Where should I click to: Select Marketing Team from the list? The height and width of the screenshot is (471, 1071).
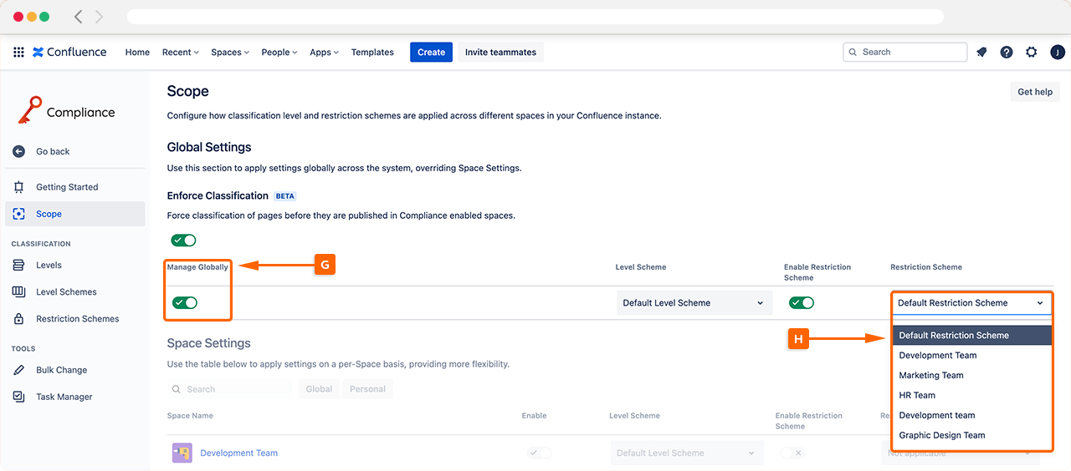pos(931,375)
